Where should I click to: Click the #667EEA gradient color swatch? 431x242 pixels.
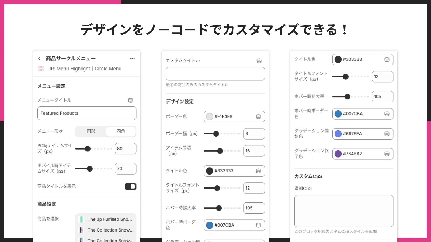[338, 134]
